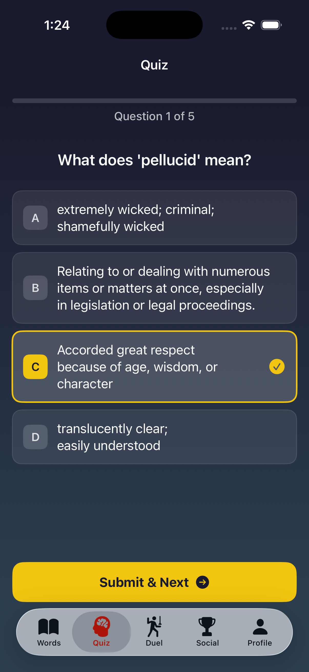309x672 pixels.
Task: Tap the currently selected answer C card
Action: pyautogui.click(x=154, y=366)
